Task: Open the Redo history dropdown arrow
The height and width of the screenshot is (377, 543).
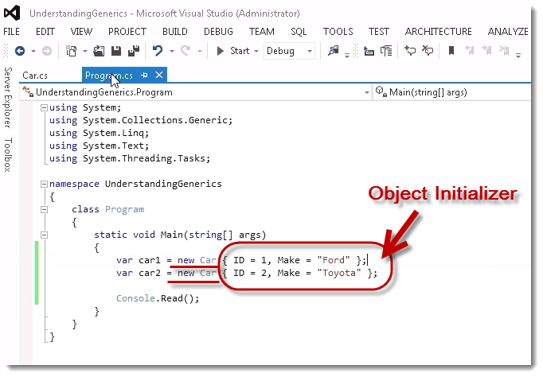Action: pos(200,51)
